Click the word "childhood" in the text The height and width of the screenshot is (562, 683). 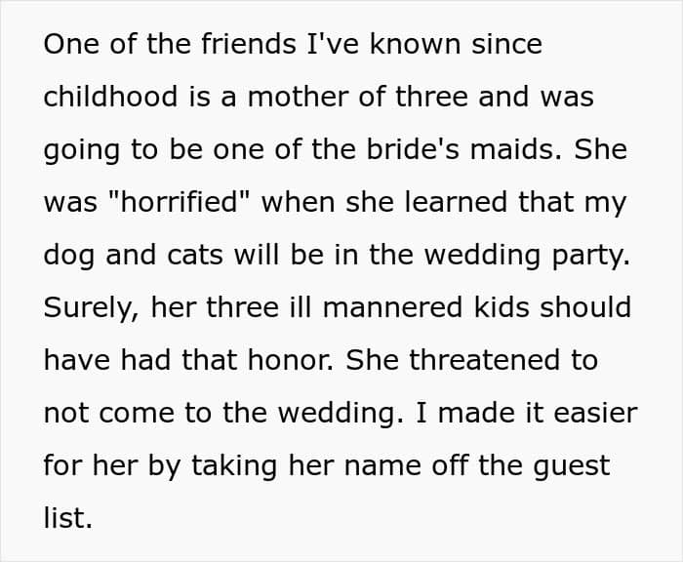[x=110, y=98]
